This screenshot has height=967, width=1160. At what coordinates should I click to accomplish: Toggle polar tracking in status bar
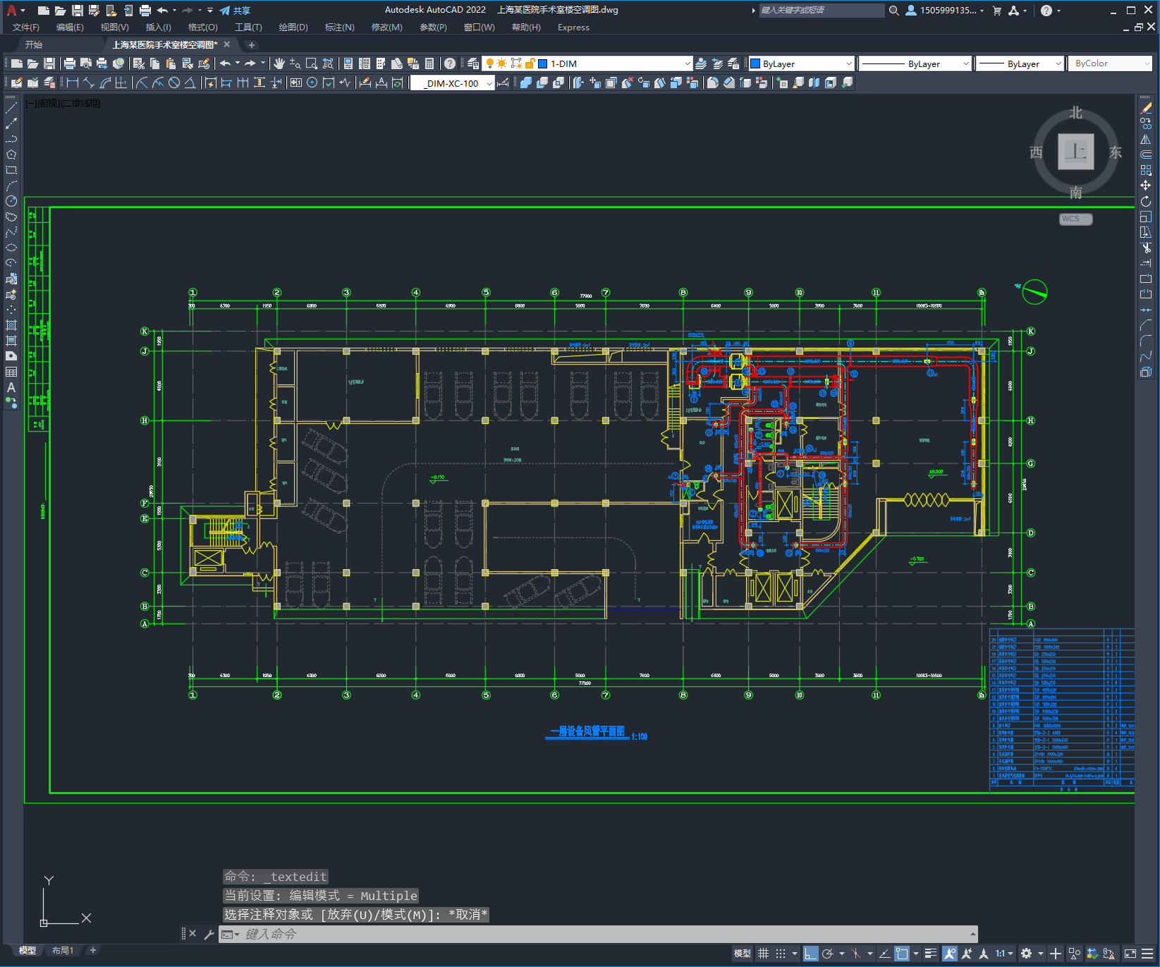(828, 954)
